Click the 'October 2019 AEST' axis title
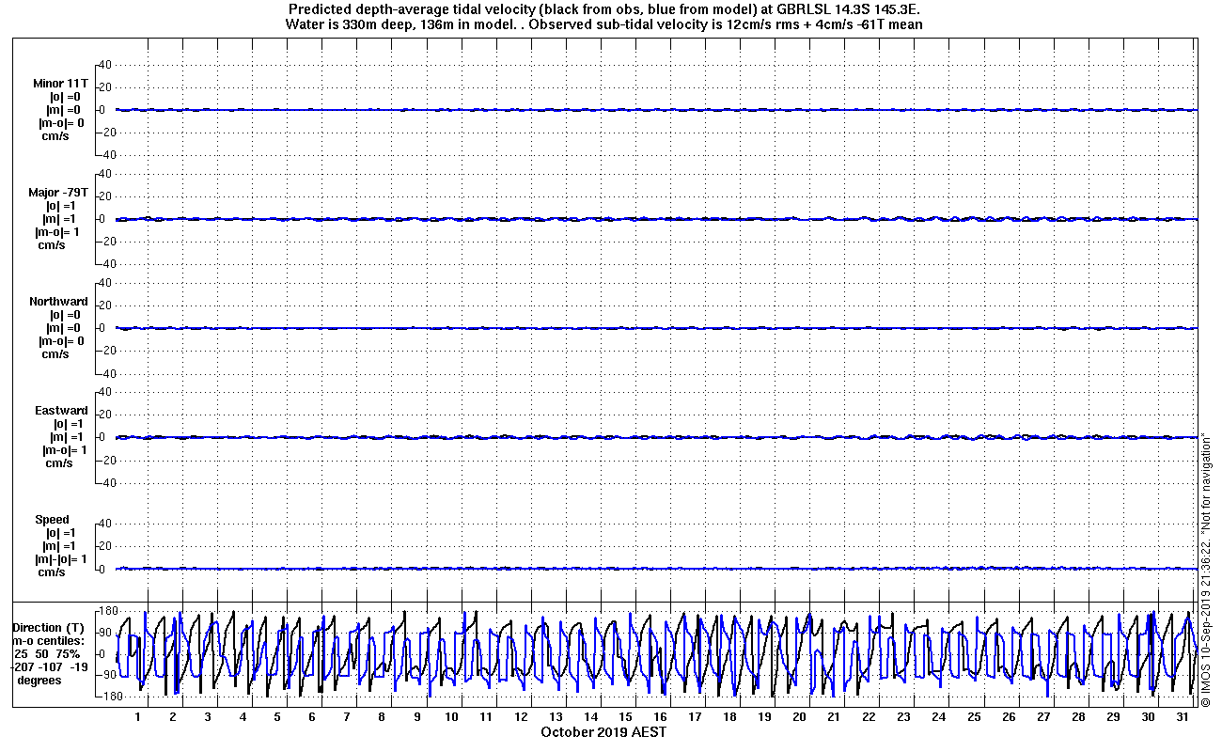The image size is (1222, 752). click(x=603, y=731)
